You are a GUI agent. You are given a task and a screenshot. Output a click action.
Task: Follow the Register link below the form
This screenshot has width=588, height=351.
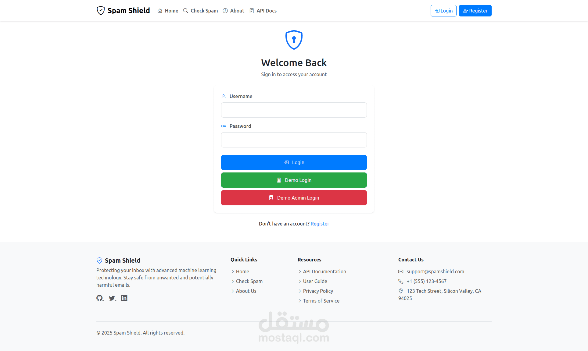coord(320,224)
